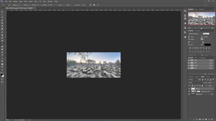
Task: Open the Interpolation dropdown
Action: click(85, 5)
